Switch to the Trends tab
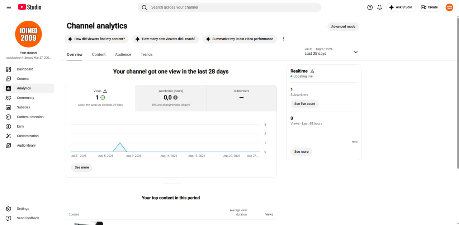Viewport: 459px width, 225px height. [x=147, y=54]
